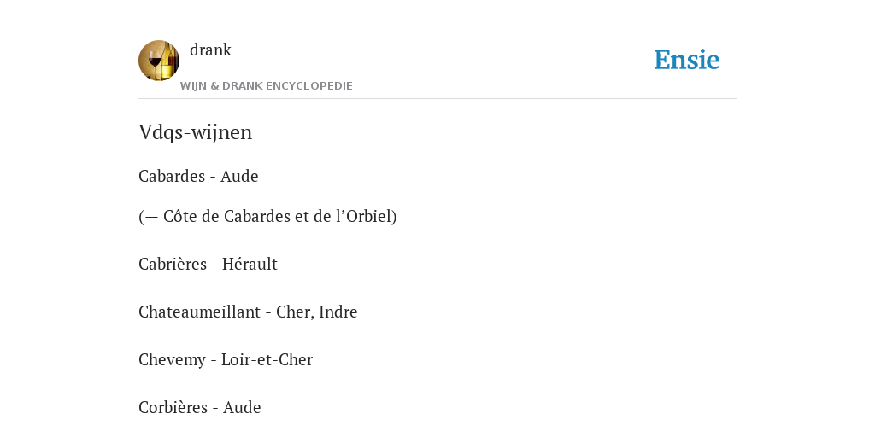The width and height of the screenshot is (875, 437).
Task: Open the WIJN & DRANK ENCYCLOPEDIE link
Action: coord(267,86)
